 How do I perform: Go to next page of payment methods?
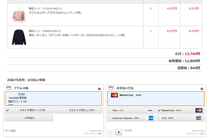pos(119,132)
